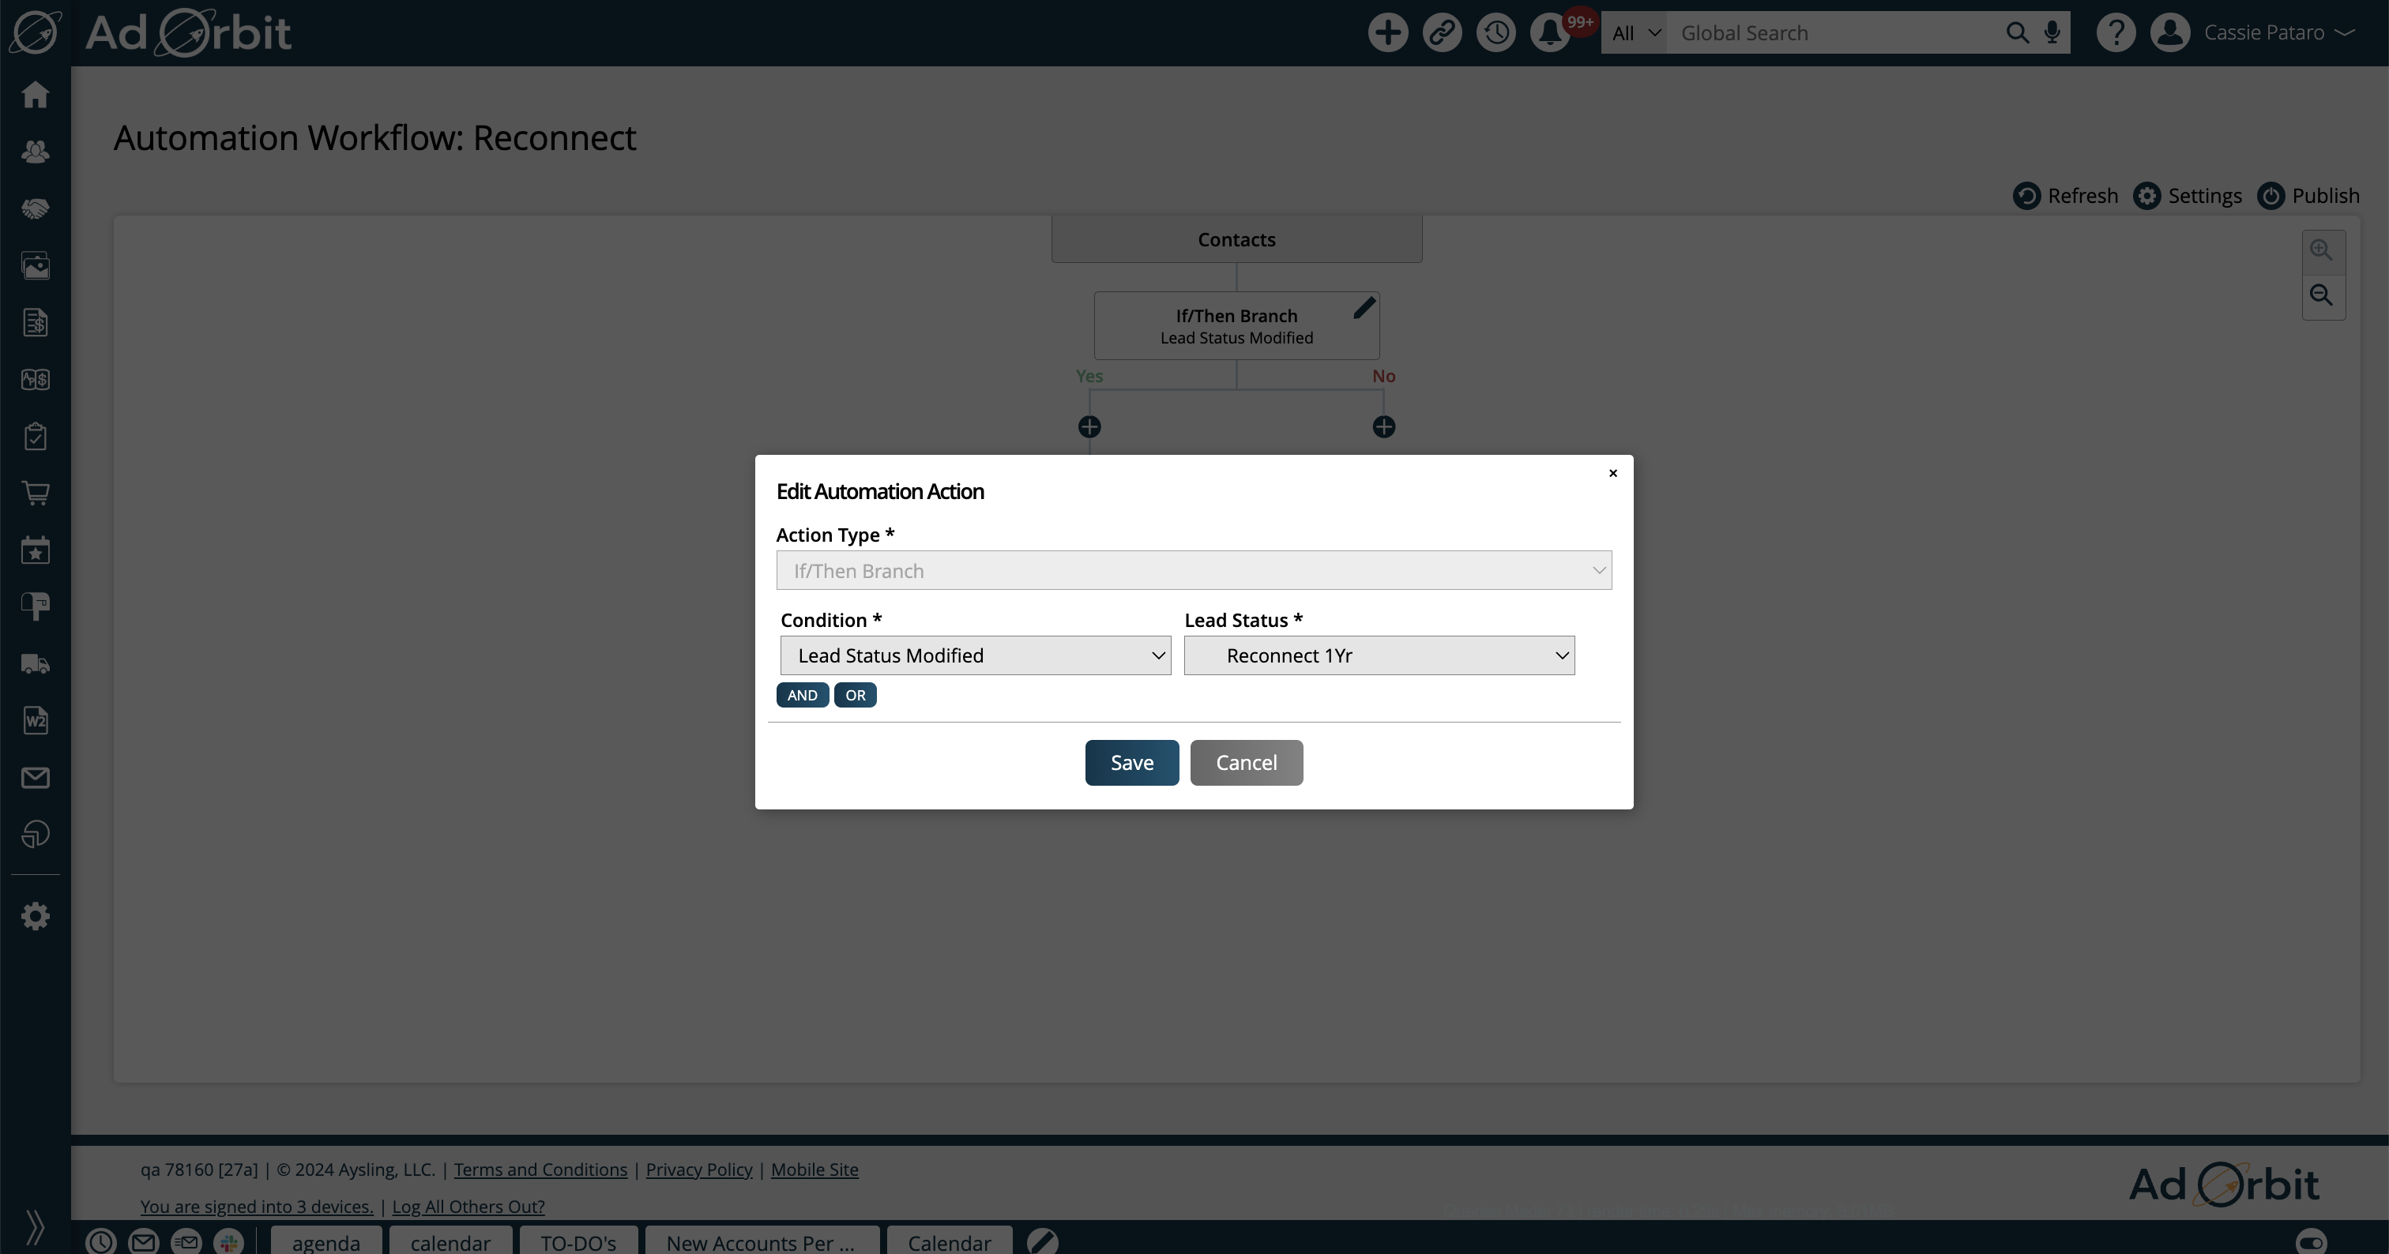Switch to the agenda tab

click(325, 1242)
